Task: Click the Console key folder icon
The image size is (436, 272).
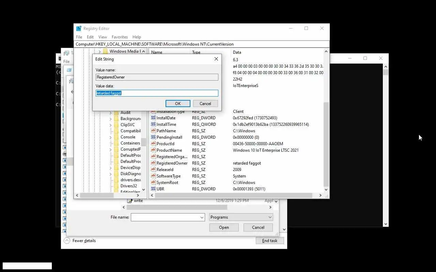Action: pos(116,137)
